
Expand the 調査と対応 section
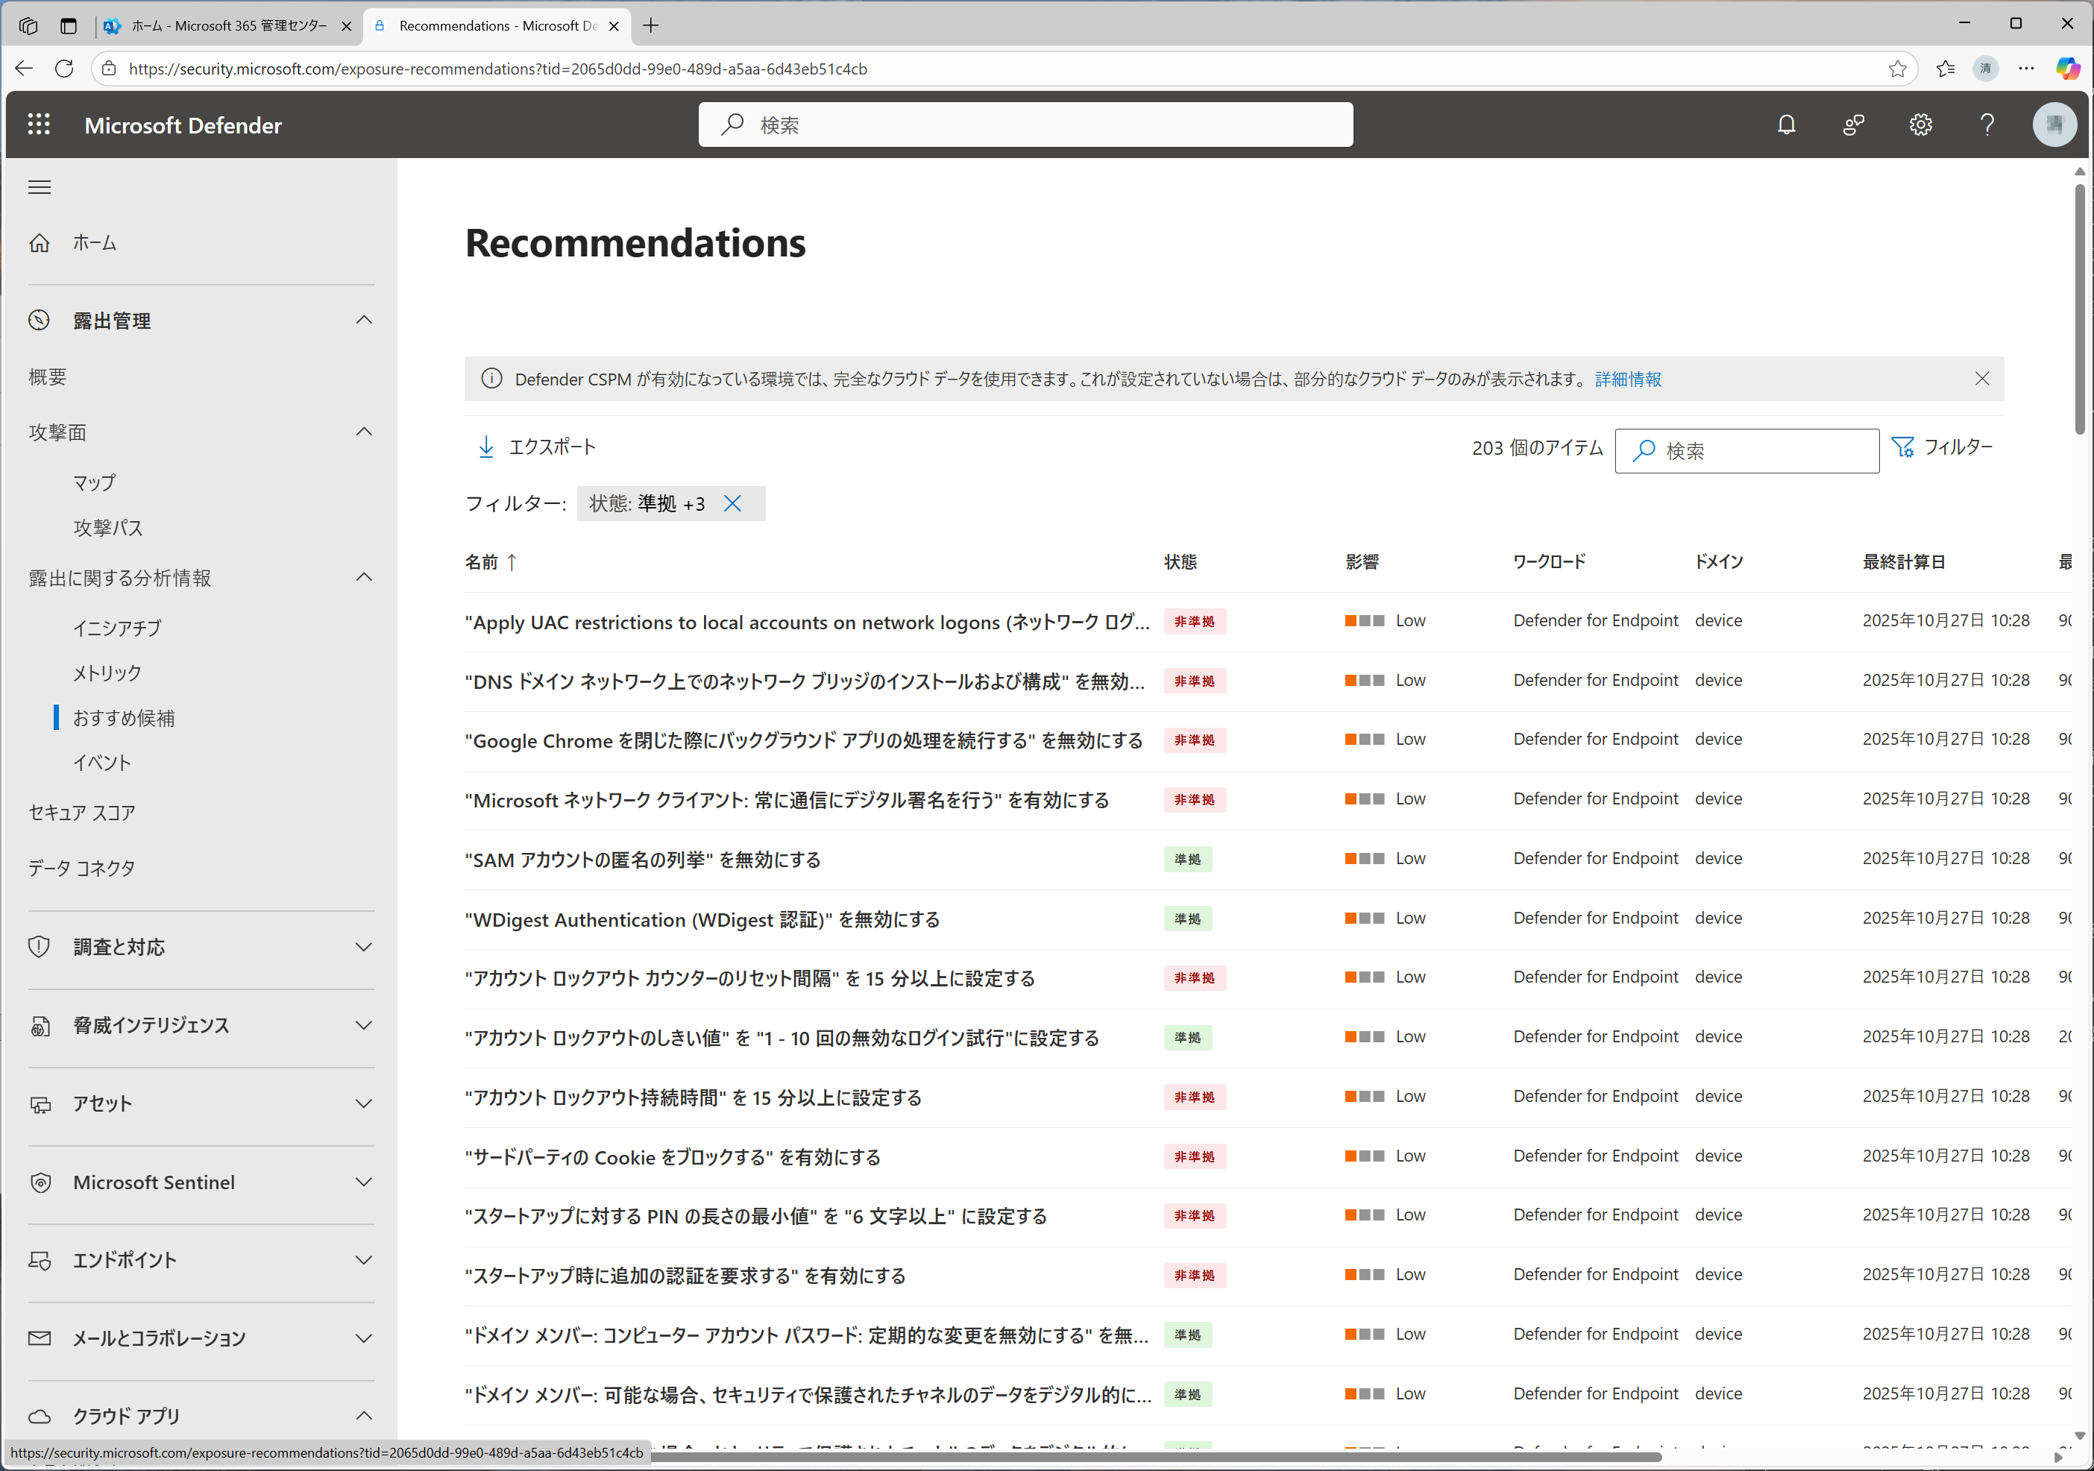[x=363, y=947]
